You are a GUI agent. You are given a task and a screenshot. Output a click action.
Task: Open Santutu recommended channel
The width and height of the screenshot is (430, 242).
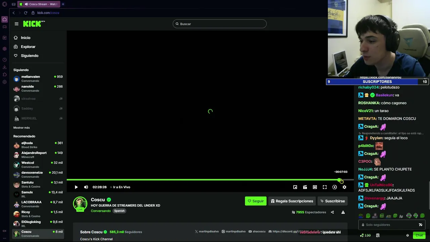click(x=38, y=184)
